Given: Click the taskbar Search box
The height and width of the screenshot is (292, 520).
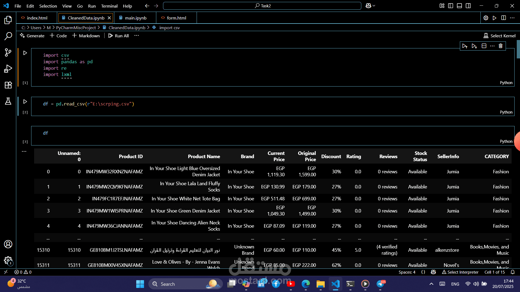Looking at the screenshot, I should click(x=186, y=284).
